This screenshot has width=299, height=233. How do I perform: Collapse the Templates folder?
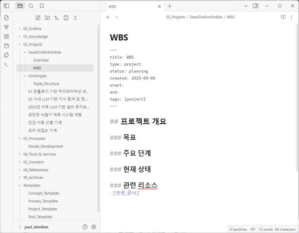[x=20, y=186]
